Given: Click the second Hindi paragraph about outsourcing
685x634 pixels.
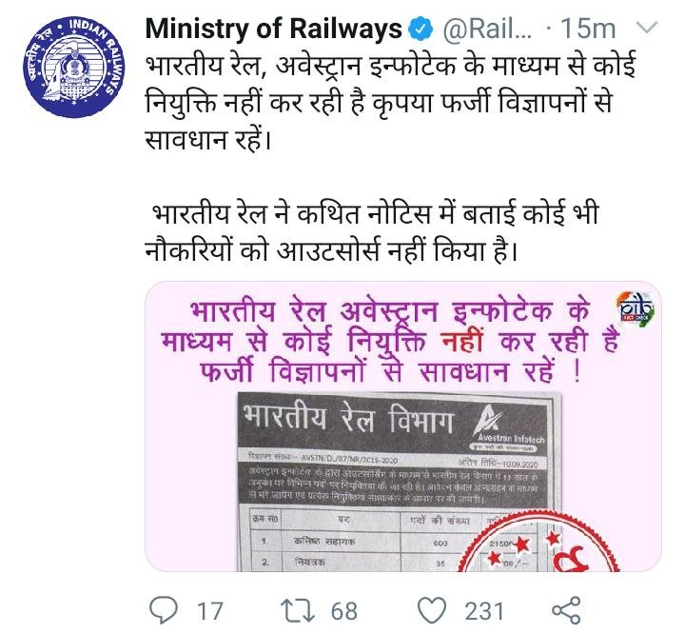Looking at the screenshot, I should [x=371, y=232].
